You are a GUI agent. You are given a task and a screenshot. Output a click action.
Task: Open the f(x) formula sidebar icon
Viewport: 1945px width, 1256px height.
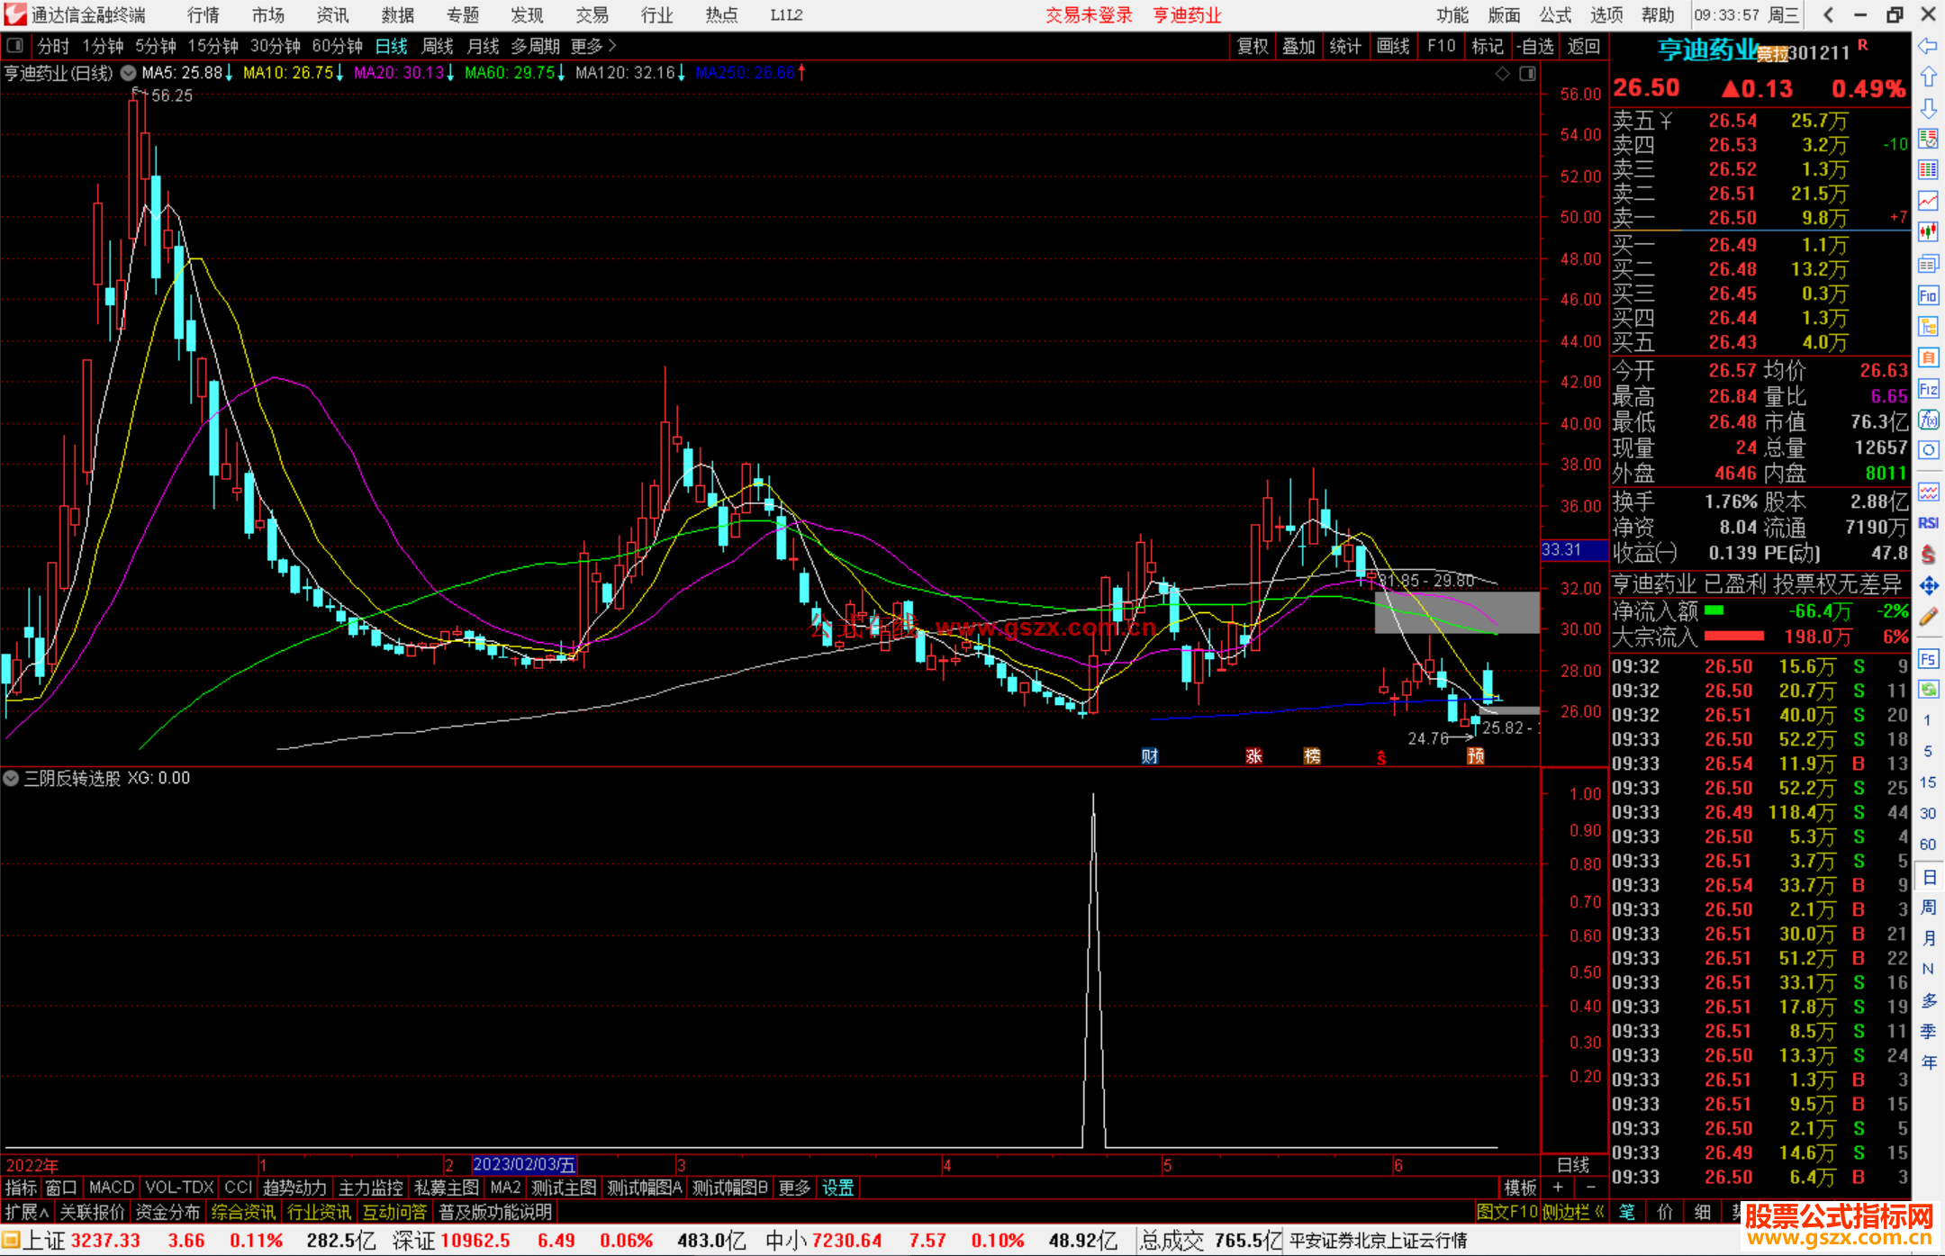(x=1928, y=420)
